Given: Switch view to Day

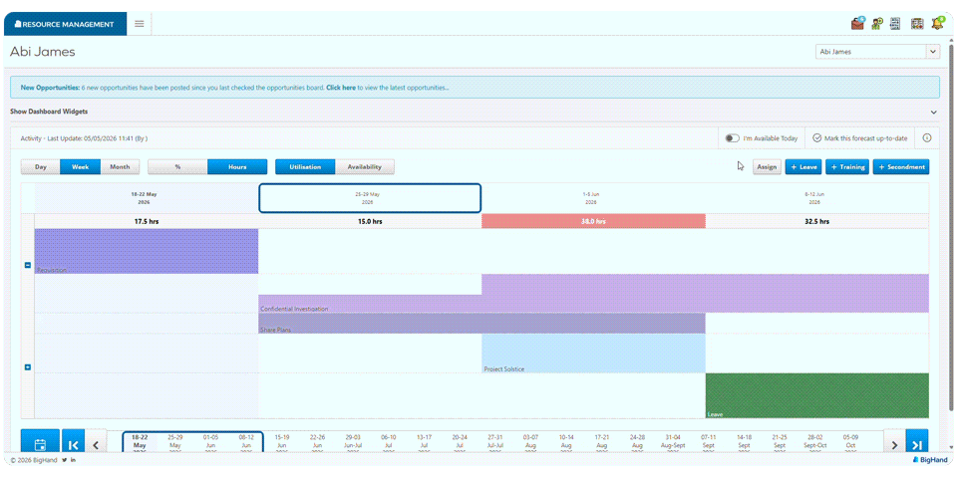Looking at the screenshot, I should coord(40,167).
